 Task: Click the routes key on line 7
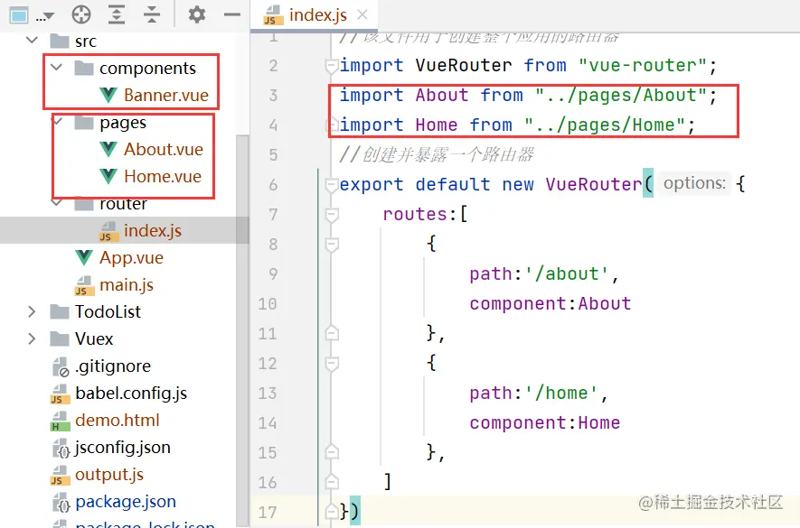[415, 214]
